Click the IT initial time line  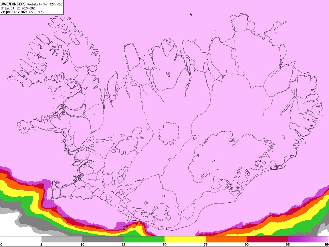coord(18,8)
